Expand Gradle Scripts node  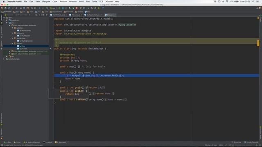(4, 59)
